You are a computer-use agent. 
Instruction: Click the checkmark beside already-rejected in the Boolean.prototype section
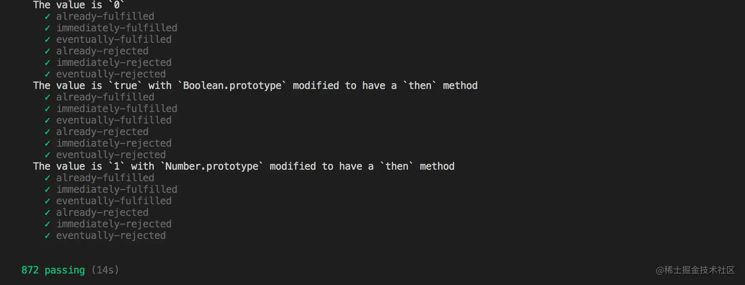coord(47,132)
